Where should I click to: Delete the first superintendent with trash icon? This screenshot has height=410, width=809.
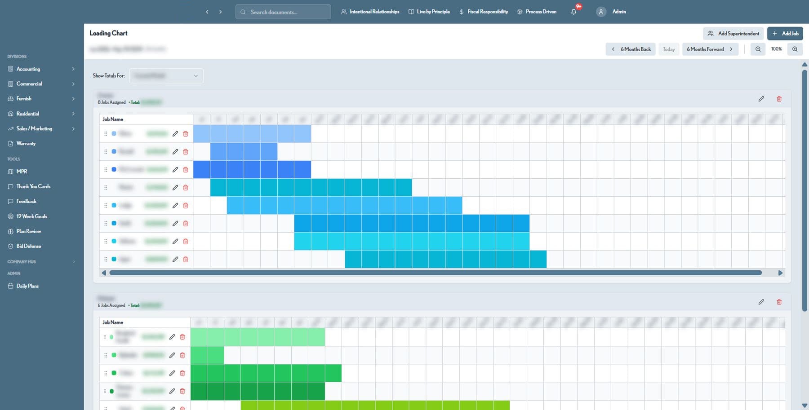(779, 99)
